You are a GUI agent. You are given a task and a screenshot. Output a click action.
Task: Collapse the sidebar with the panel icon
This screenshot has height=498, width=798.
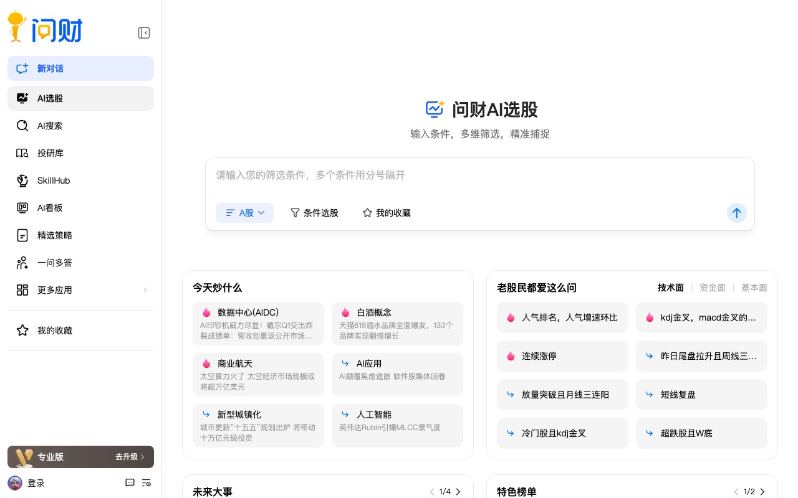pyautogui.click(x=144, y=33)
